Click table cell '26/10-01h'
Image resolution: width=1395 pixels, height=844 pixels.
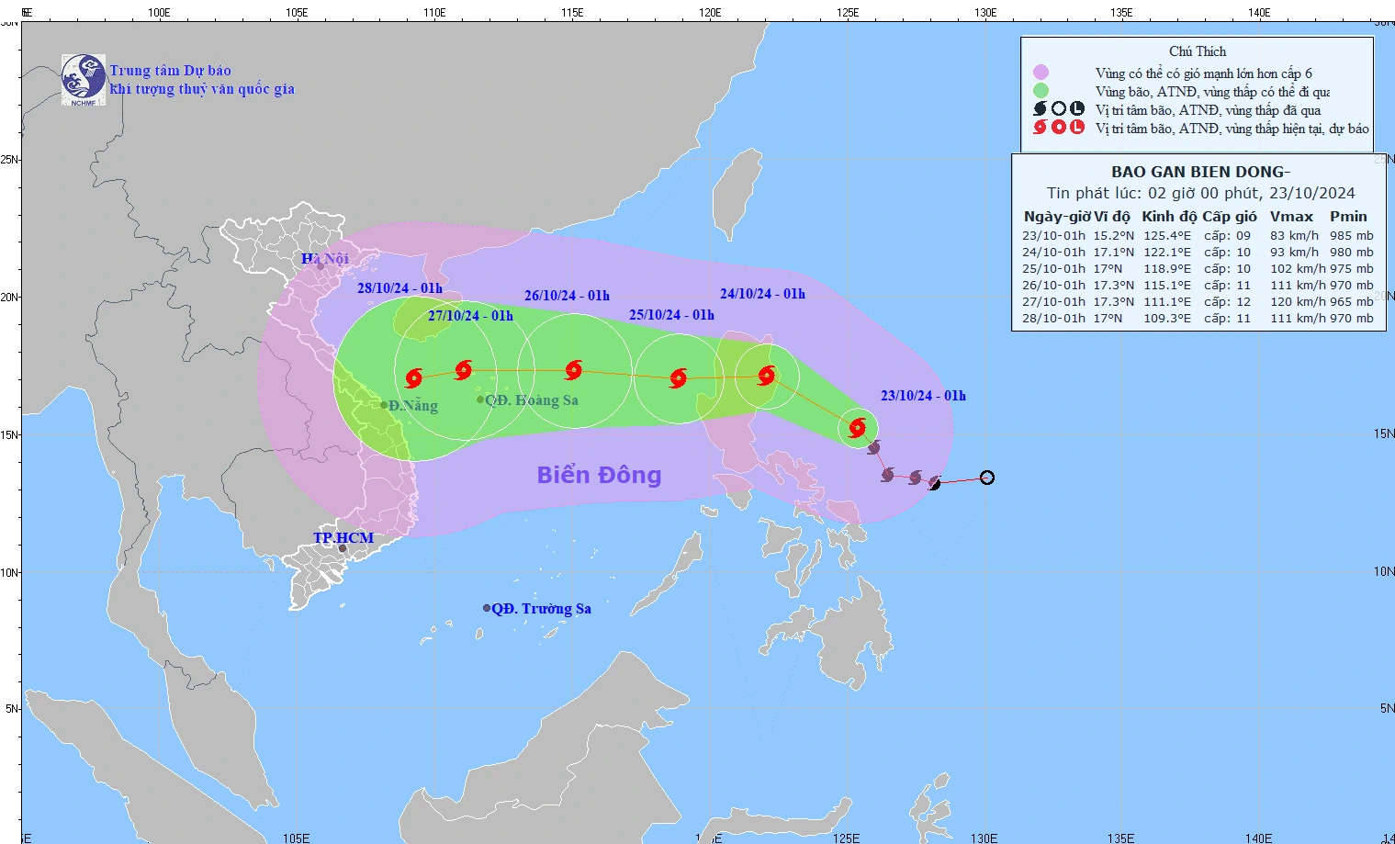(x=1053, y=285)
